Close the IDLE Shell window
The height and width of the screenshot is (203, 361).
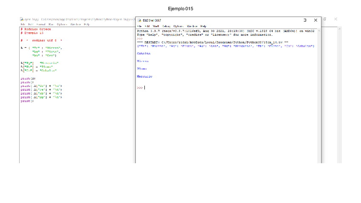click(315, 20)
